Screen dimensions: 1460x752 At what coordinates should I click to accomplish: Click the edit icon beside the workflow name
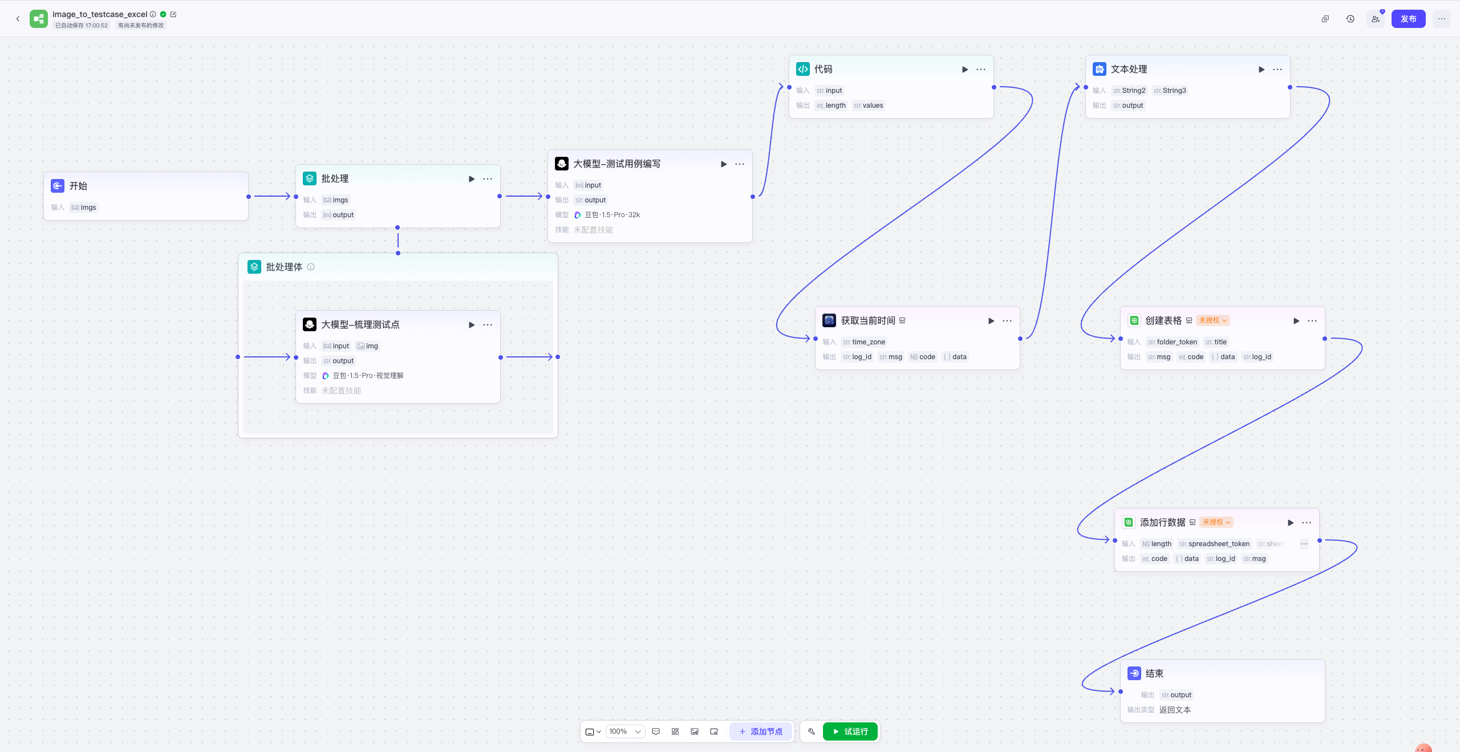click(x=173, y=14)
